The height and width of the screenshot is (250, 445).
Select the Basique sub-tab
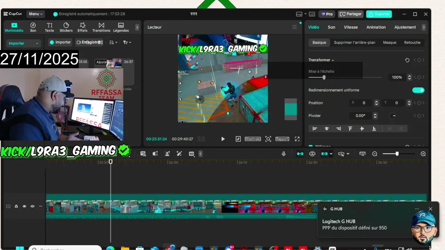coord(319,42)
